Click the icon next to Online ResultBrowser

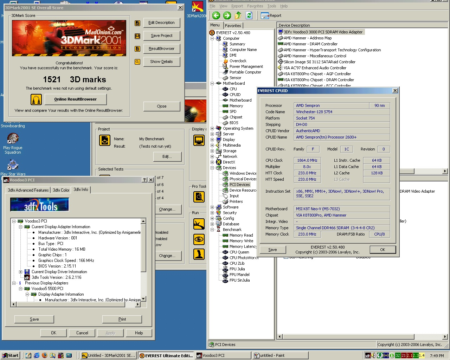pyautogui.click(x=36, y=99)
